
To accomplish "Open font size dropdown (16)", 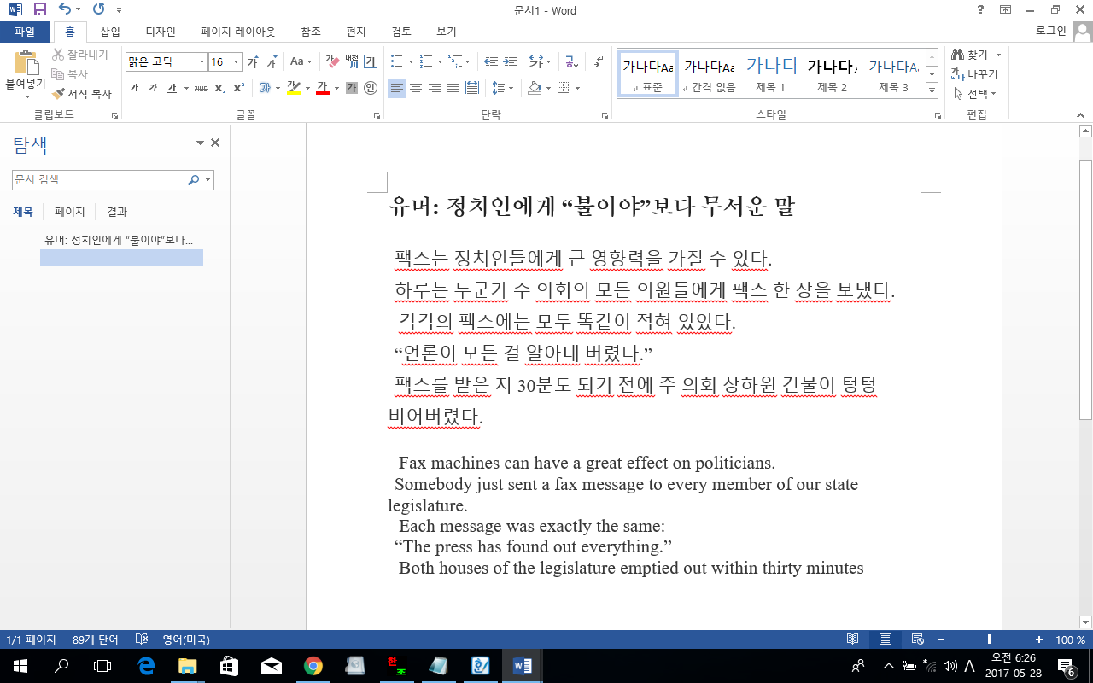I will pyautogui.click(x=237, y=61).
